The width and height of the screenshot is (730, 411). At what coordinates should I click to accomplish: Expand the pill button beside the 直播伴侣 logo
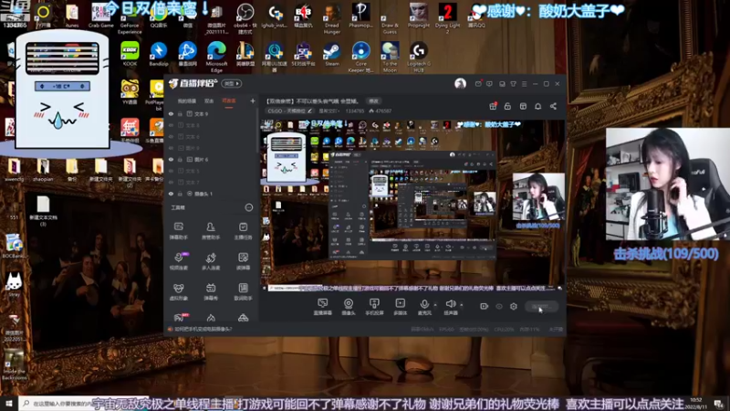click(232, 83)
